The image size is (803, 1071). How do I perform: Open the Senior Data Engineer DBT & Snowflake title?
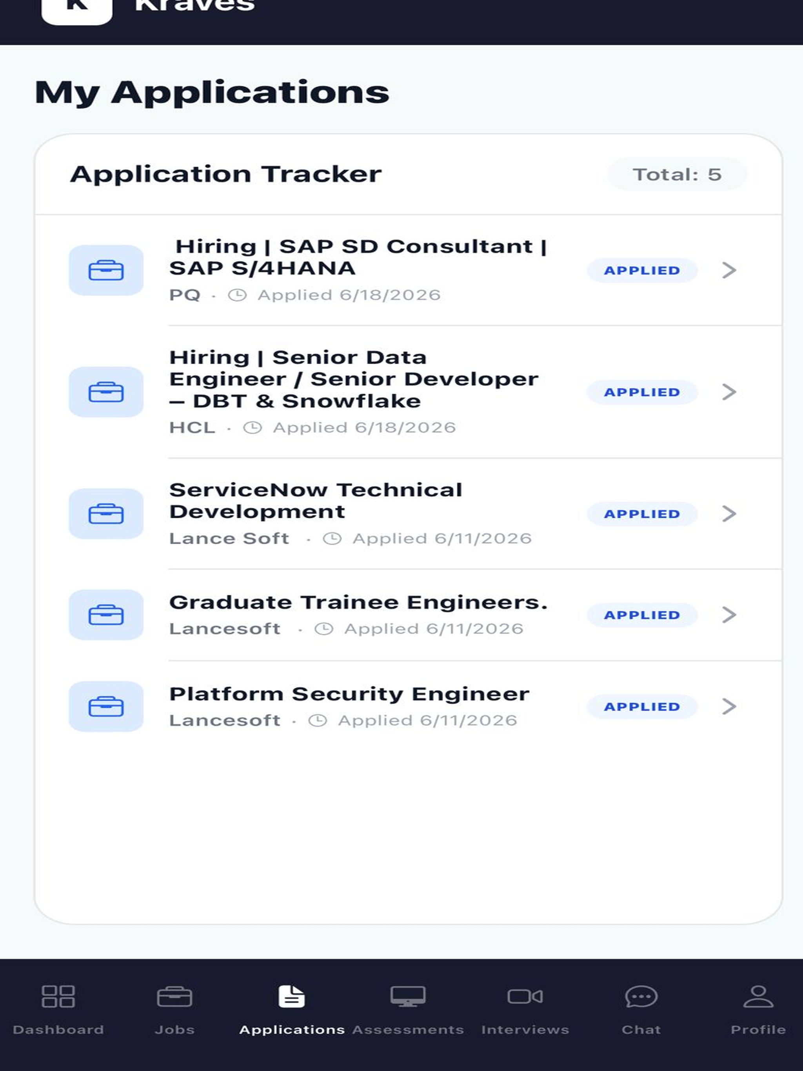(354, 379)
